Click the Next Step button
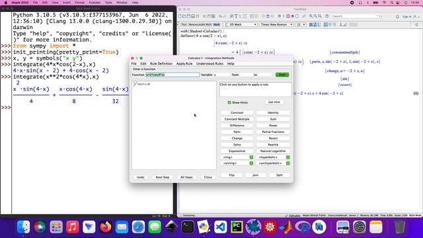The height and width of the screenshot is (238, 423). tap(163, 177)
